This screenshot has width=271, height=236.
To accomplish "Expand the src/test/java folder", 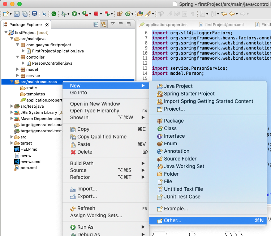I will coord(12,106).
